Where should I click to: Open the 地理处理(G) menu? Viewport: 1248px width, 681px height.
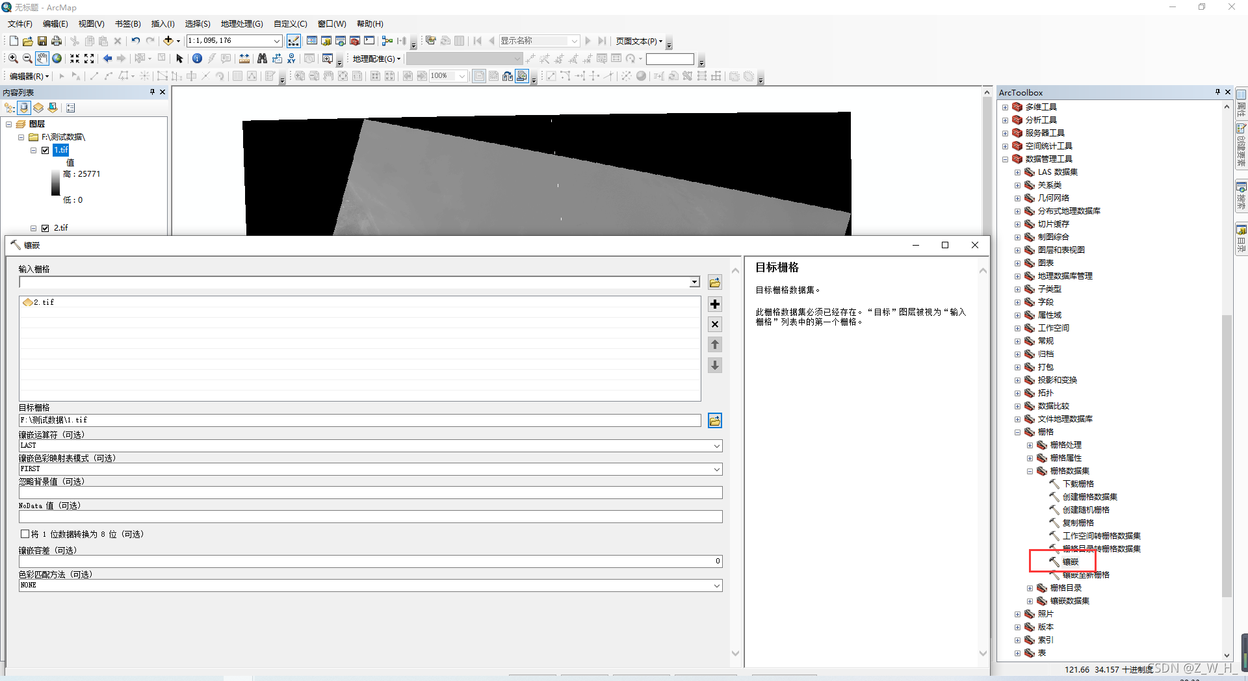tap(242, 24)
